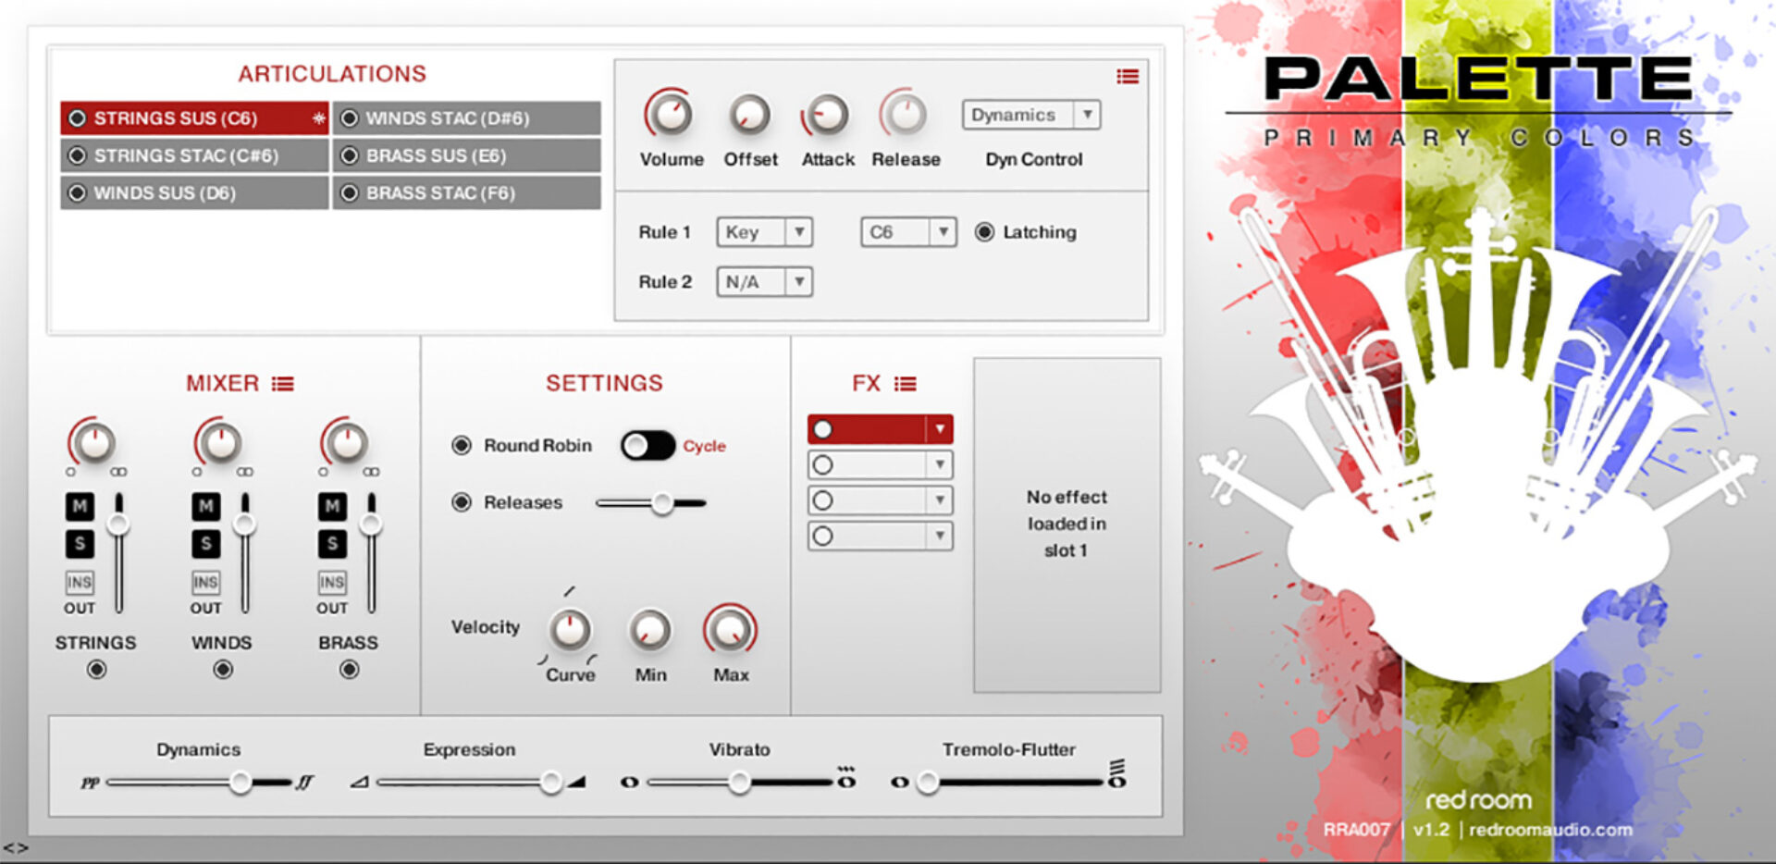The height and width of the screenshot is (864, 1776).
Task: Open the Dyn Control Dynamics dropdown
Action: (1030, 115)
